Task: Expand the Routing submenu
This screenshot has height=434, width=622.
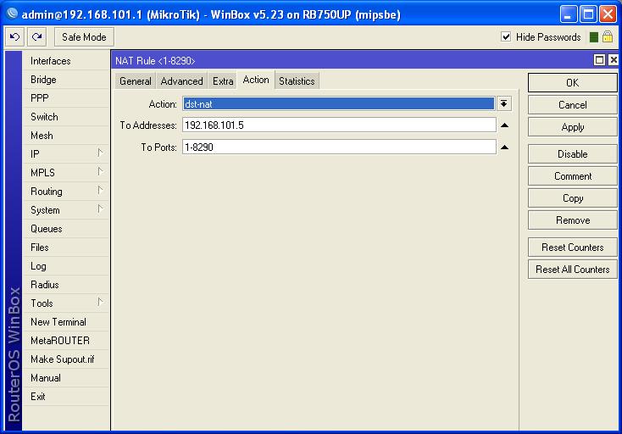Action: (100, 190)
